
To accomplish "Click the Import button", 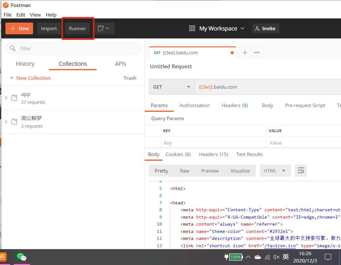I will (49, 29).
